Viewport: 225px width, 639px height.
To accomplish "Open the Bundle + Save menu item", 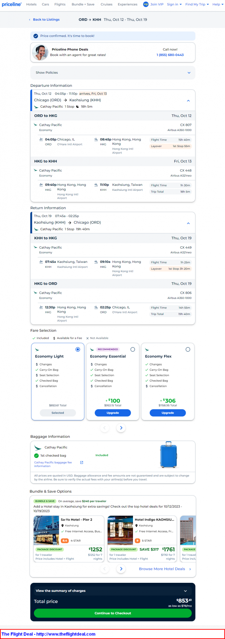I will click(83, 4).
